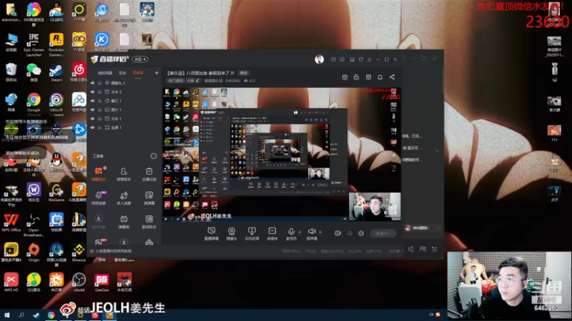This screenshot has width=572, height=321.
Task: Expand the microphone dropdown arrow
Action: pyautogui.click(x=300, y=233)
